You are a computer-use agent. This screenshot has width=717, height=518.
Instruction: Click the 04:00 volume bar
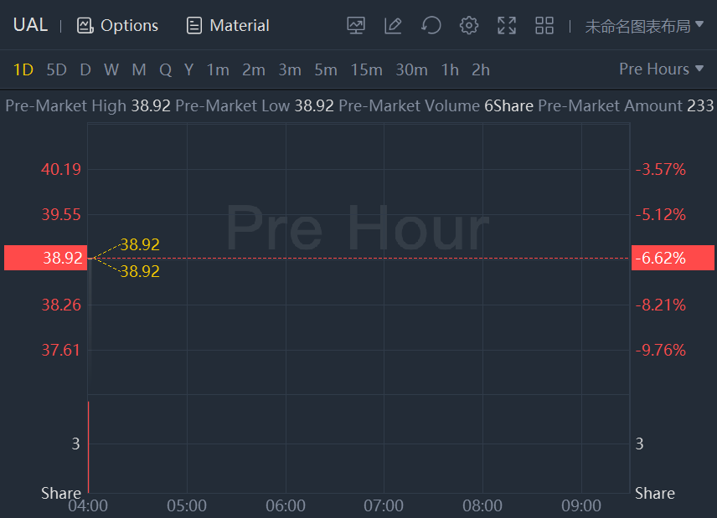[88, 447]
